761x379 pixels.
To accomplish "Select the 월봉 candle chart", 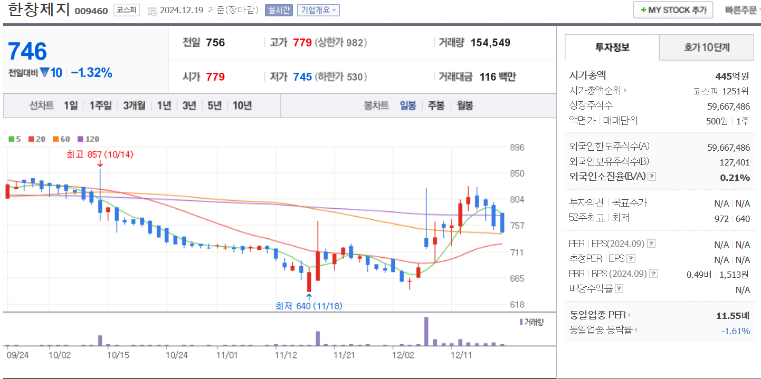I will [x=465, y=105].
